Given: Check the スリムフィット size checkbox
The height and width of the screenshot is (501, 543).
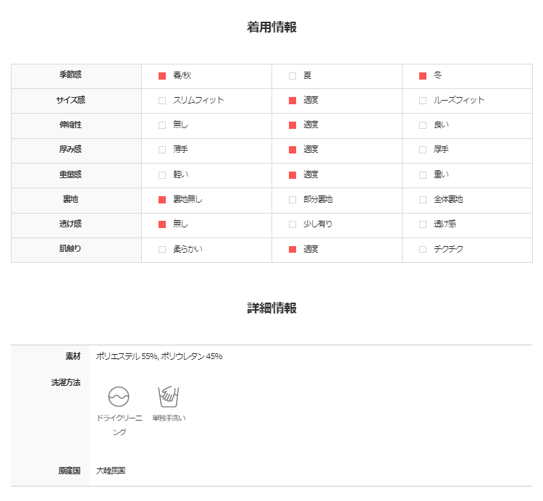Looking at the screenshot, I should point(162,101).
